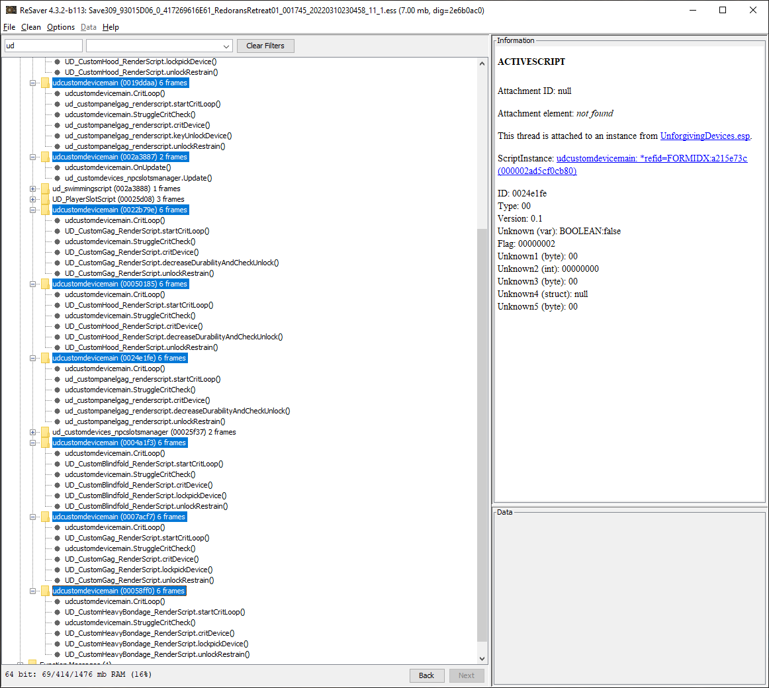
Task: Click bullet icon beside ud_custompanelgag_renderscript.keyUnlockDevice()
Action: [58, 136]
